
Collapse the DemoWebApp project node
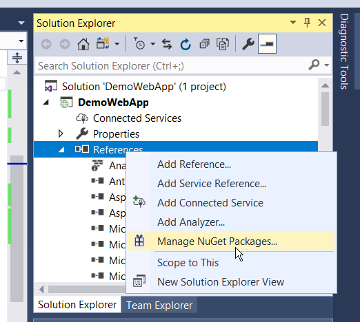[46, 103]
